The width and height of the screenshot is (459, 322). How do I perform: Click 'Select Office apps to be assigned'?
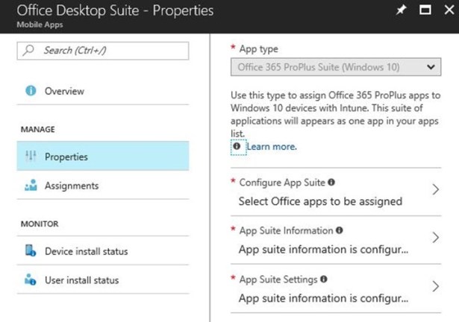point(320,201)
